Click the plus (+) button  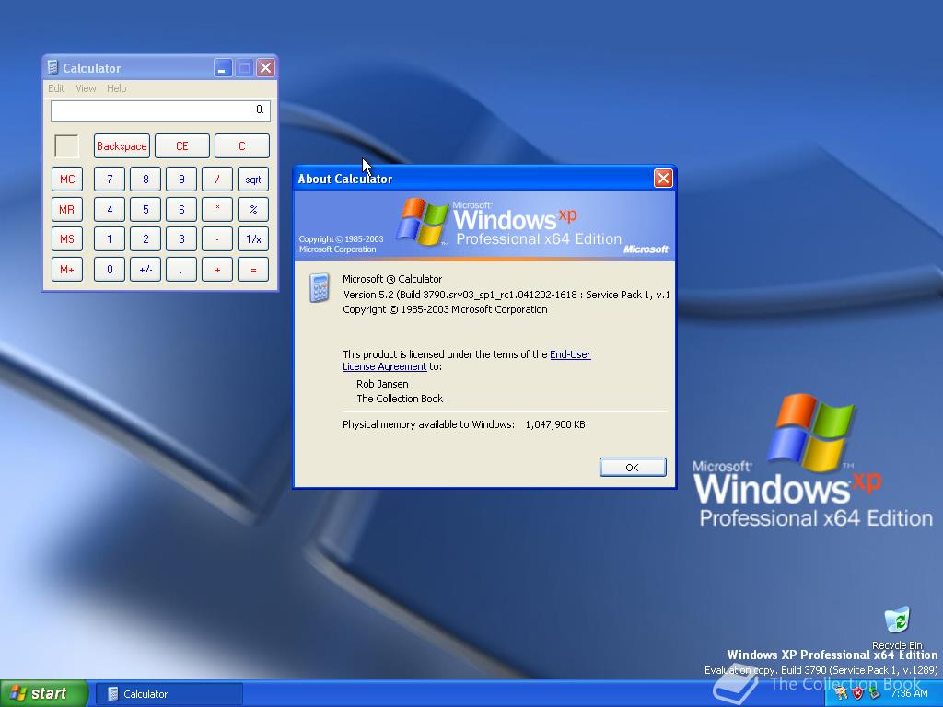click(x=217, y=270)
